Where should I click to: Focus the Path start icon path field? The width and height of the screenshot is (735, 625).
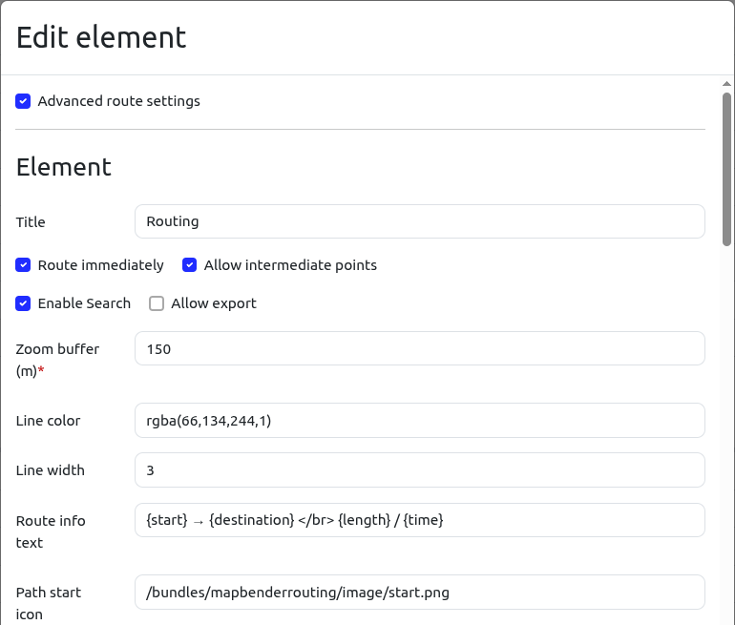tap(419, 592)
